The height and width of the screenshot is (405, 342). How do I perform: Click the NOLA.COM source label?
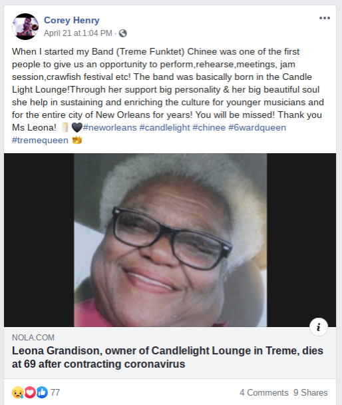33,338
